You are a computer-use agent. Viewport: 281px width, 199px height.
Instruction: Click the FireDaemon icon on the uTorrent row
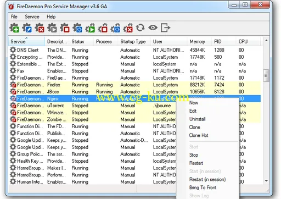click(13, 106)
